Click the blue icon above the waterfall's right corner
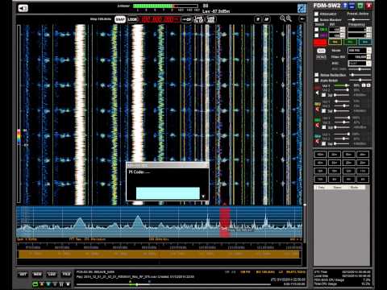The width and height of the screenshot is (387, 290). (302, 8)
